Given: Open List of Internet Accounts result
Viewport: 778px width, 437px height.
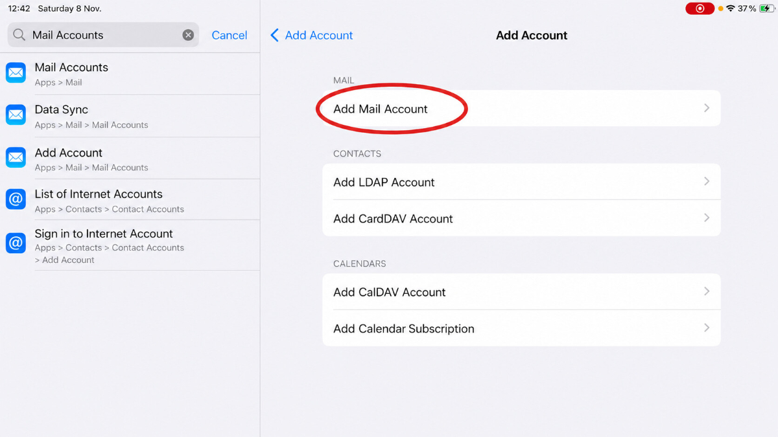Looking at the screenshot, I should 130,200.
